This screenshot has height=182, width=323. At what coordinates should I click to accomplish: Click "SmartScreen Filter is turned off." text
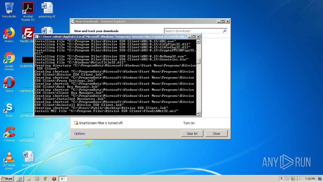[x=101, y=123]
